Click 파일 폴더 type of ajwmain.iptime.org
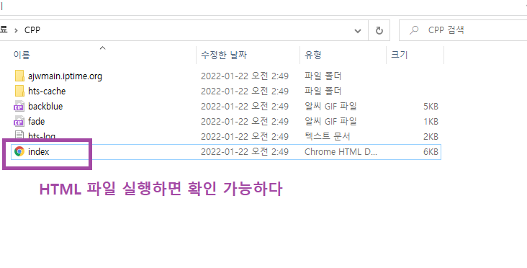This screenshot has height=268, width=527. [323, 76]
